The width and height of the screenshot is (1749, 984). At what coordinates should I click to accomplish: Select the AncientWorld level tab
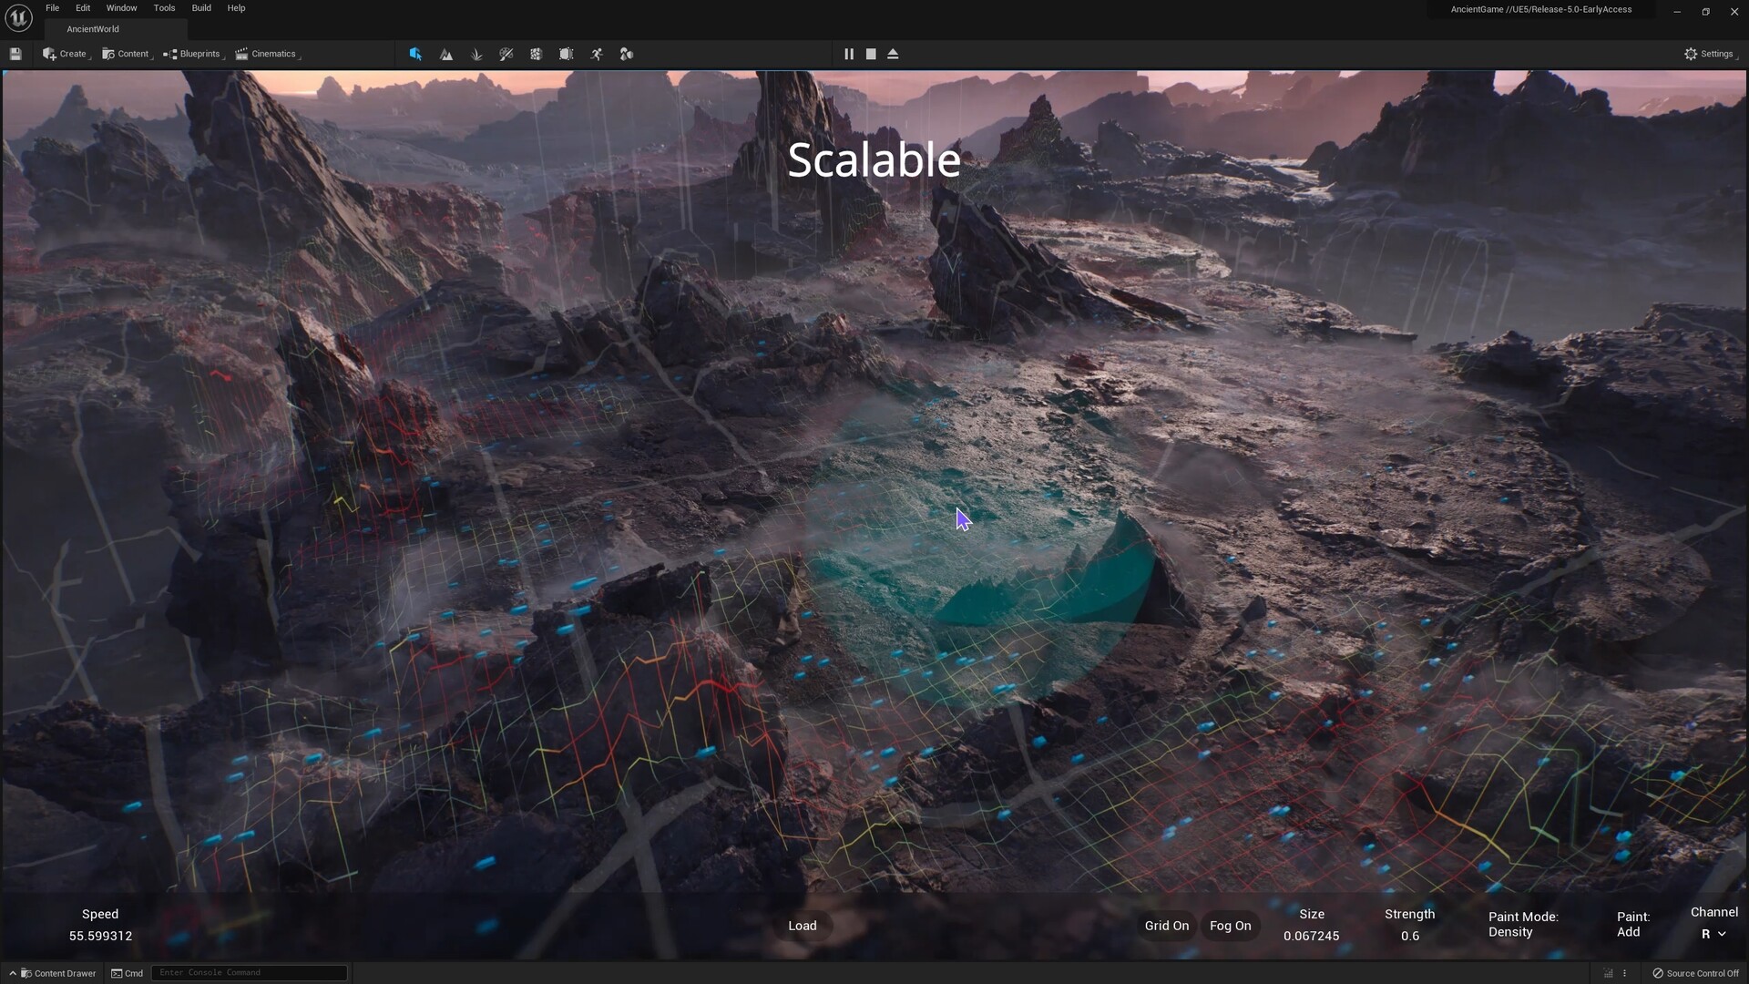[93, 28]
